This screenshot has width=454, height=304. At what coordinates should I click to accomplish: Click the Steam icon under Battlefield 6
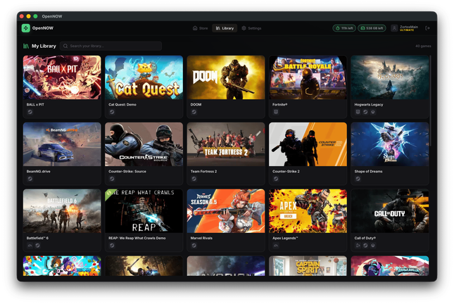[x=37, y=246]
